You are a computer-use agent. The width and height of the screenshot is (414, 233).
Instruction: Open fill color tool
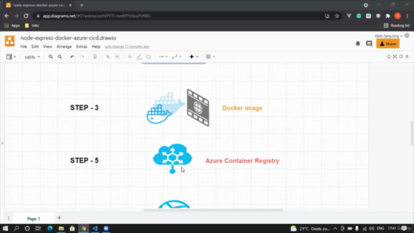click(x=130, y=57)
